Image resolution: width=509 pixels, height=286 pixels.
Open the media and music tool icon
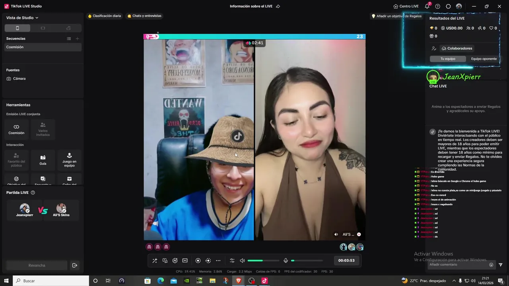[165, 261]
